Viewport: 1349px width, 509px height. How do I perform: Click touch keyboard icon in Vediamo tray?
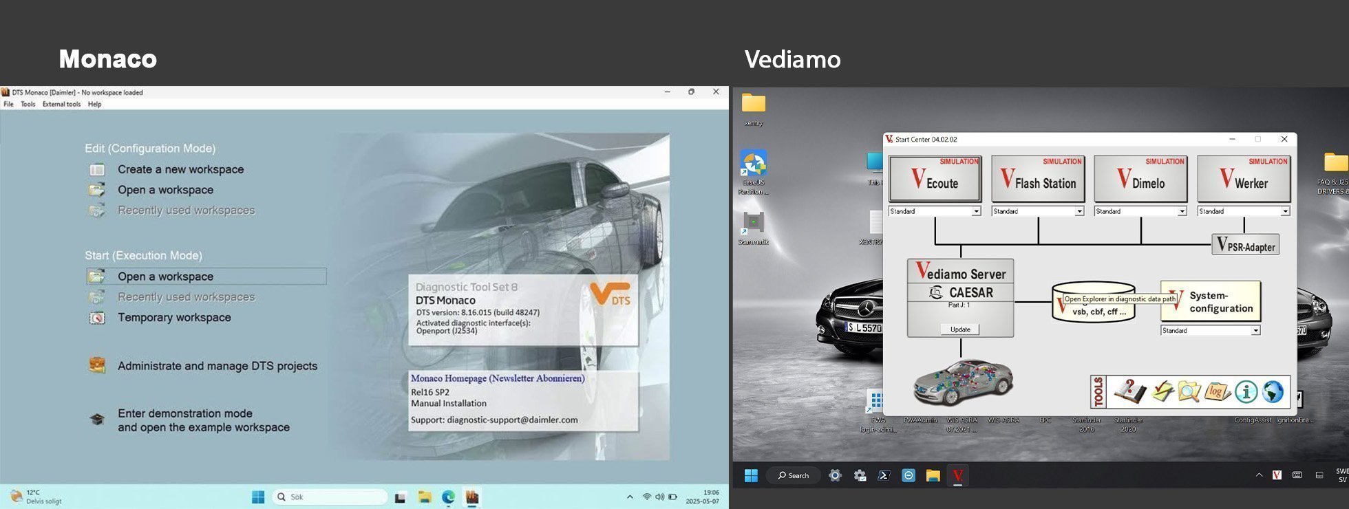[x=1297, y=475]
